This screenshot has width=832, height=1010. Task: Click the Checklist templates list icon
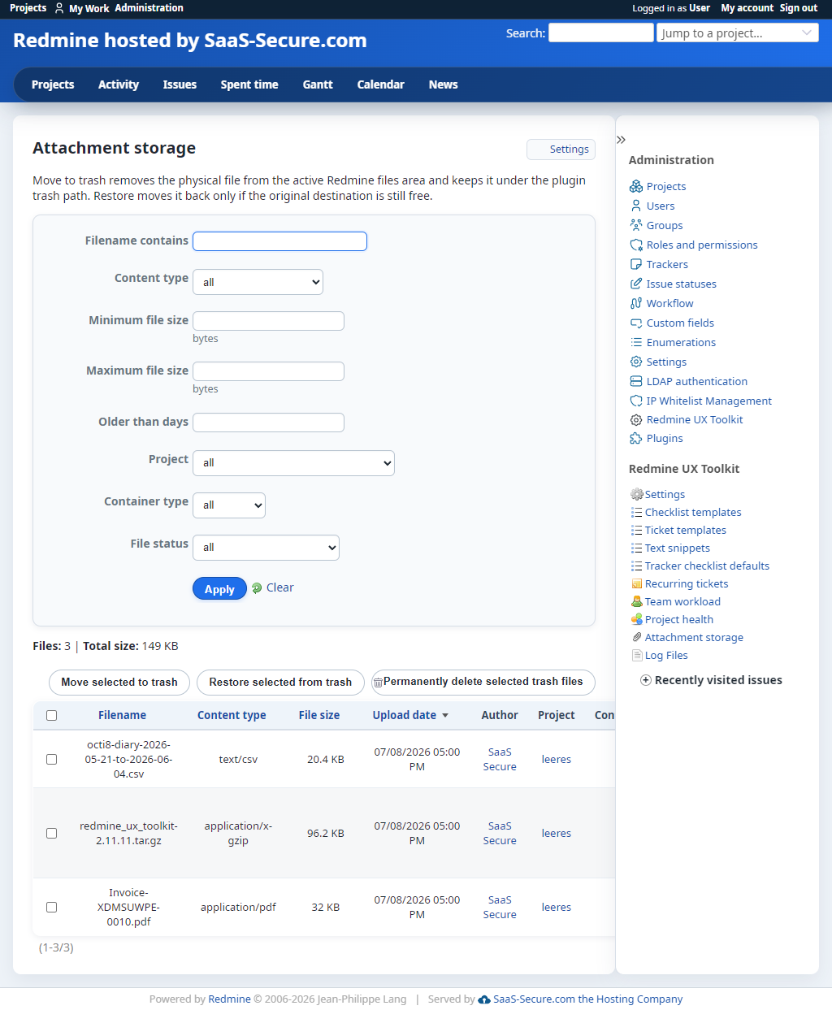point(637,512)
